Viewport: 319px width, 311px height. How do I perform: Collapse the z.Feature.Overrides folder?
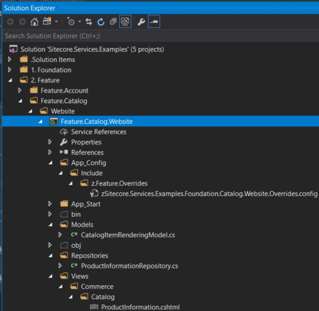70,183
